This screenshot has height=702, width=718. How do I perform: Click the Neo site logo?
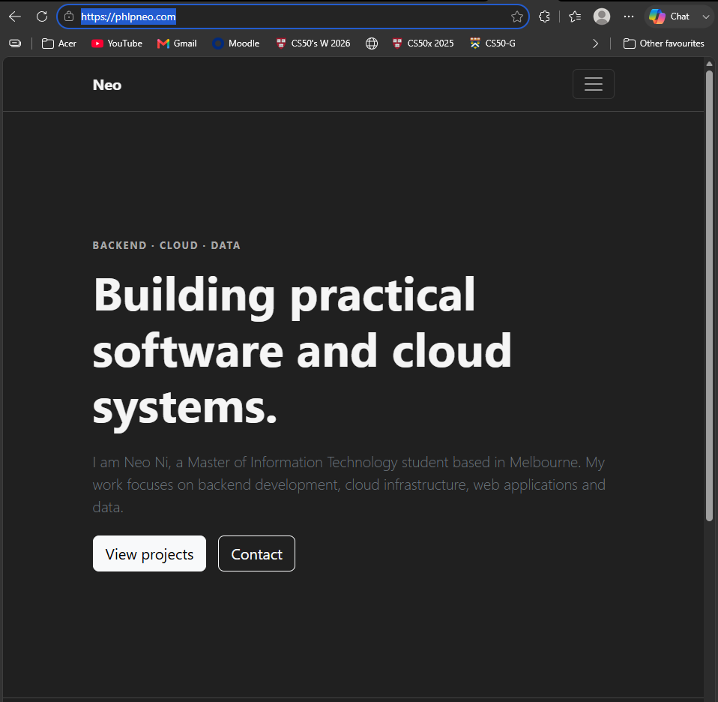tap(107, 85)
